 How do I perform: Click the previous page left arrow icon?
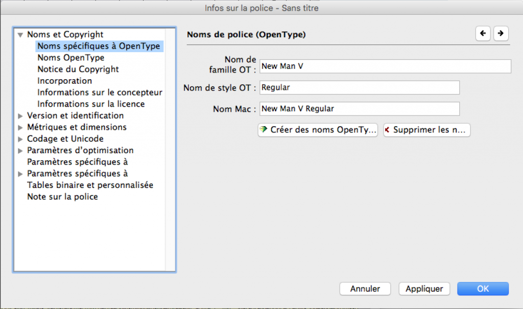point(483,34)
